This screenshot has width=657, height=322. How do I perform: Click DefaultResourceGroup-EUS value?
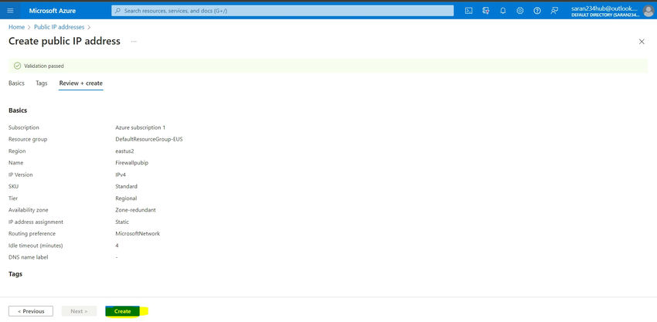(x=148, y=139)
